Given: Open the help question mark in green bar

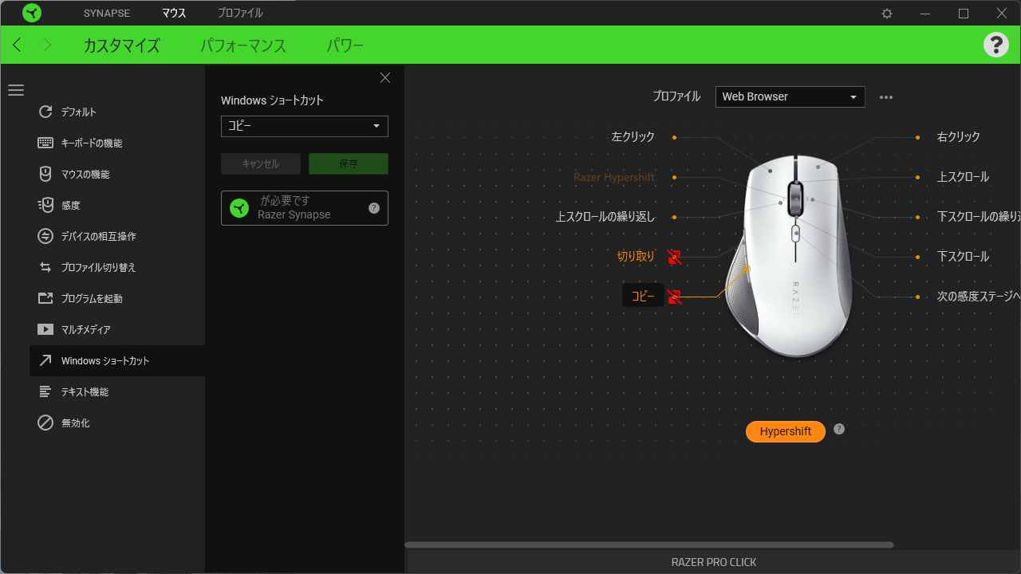Looking at the screenshot, I should 996,45.
